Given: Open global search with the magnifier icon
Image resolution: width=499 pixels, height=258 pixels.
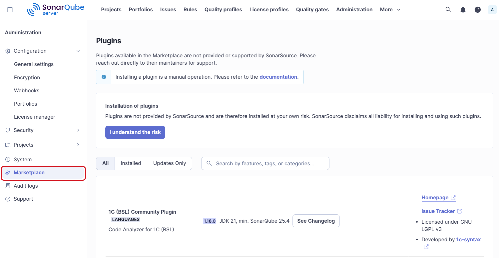Looking at the screenshot, I should tap(448, 9).
